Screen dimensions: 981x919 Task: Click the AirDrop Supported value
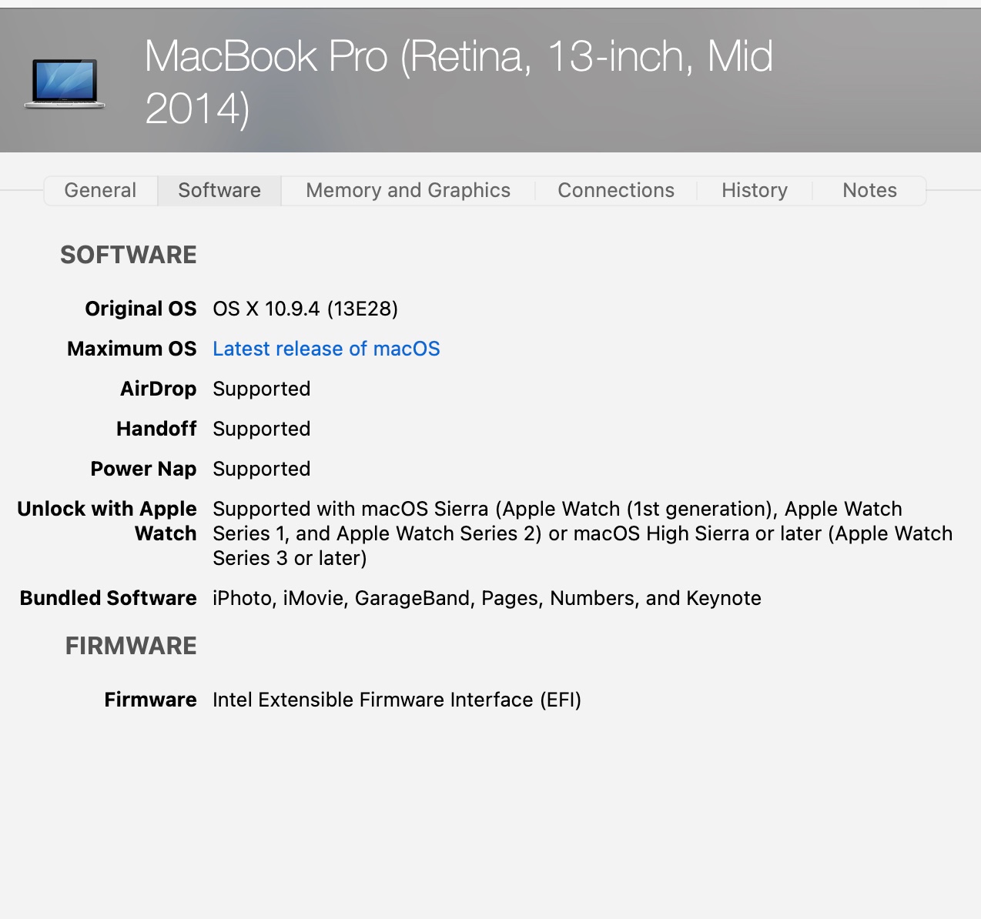pos(262,389)
